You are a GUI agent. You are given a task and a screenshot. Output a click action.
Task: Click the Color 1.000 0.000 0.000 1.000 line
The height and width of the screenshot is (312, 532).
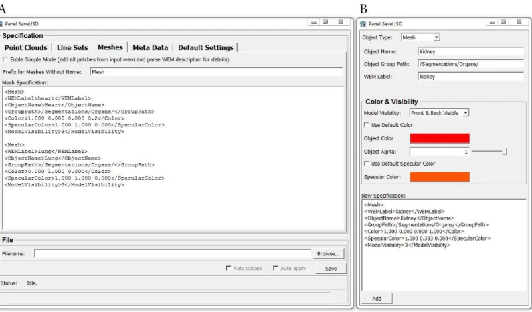click(414, 231)
